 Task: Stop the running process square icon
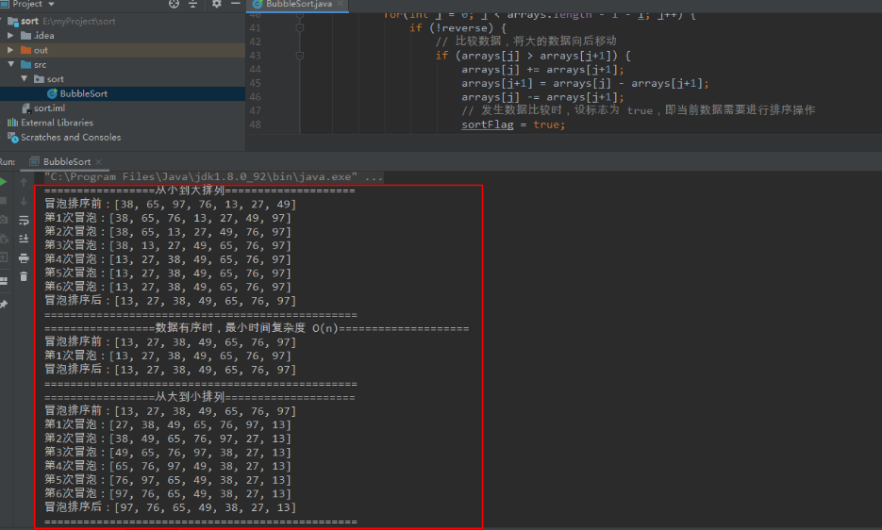(x=3, y=201)
